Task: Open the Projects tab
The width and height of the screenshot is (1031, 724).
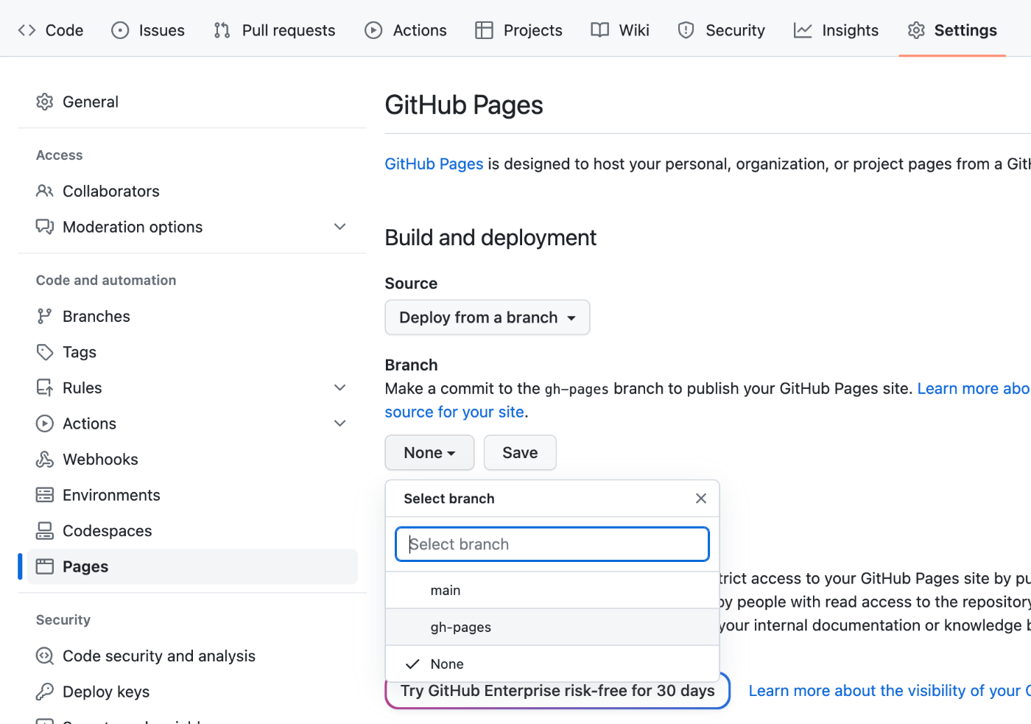Action: tap(519, 30)
